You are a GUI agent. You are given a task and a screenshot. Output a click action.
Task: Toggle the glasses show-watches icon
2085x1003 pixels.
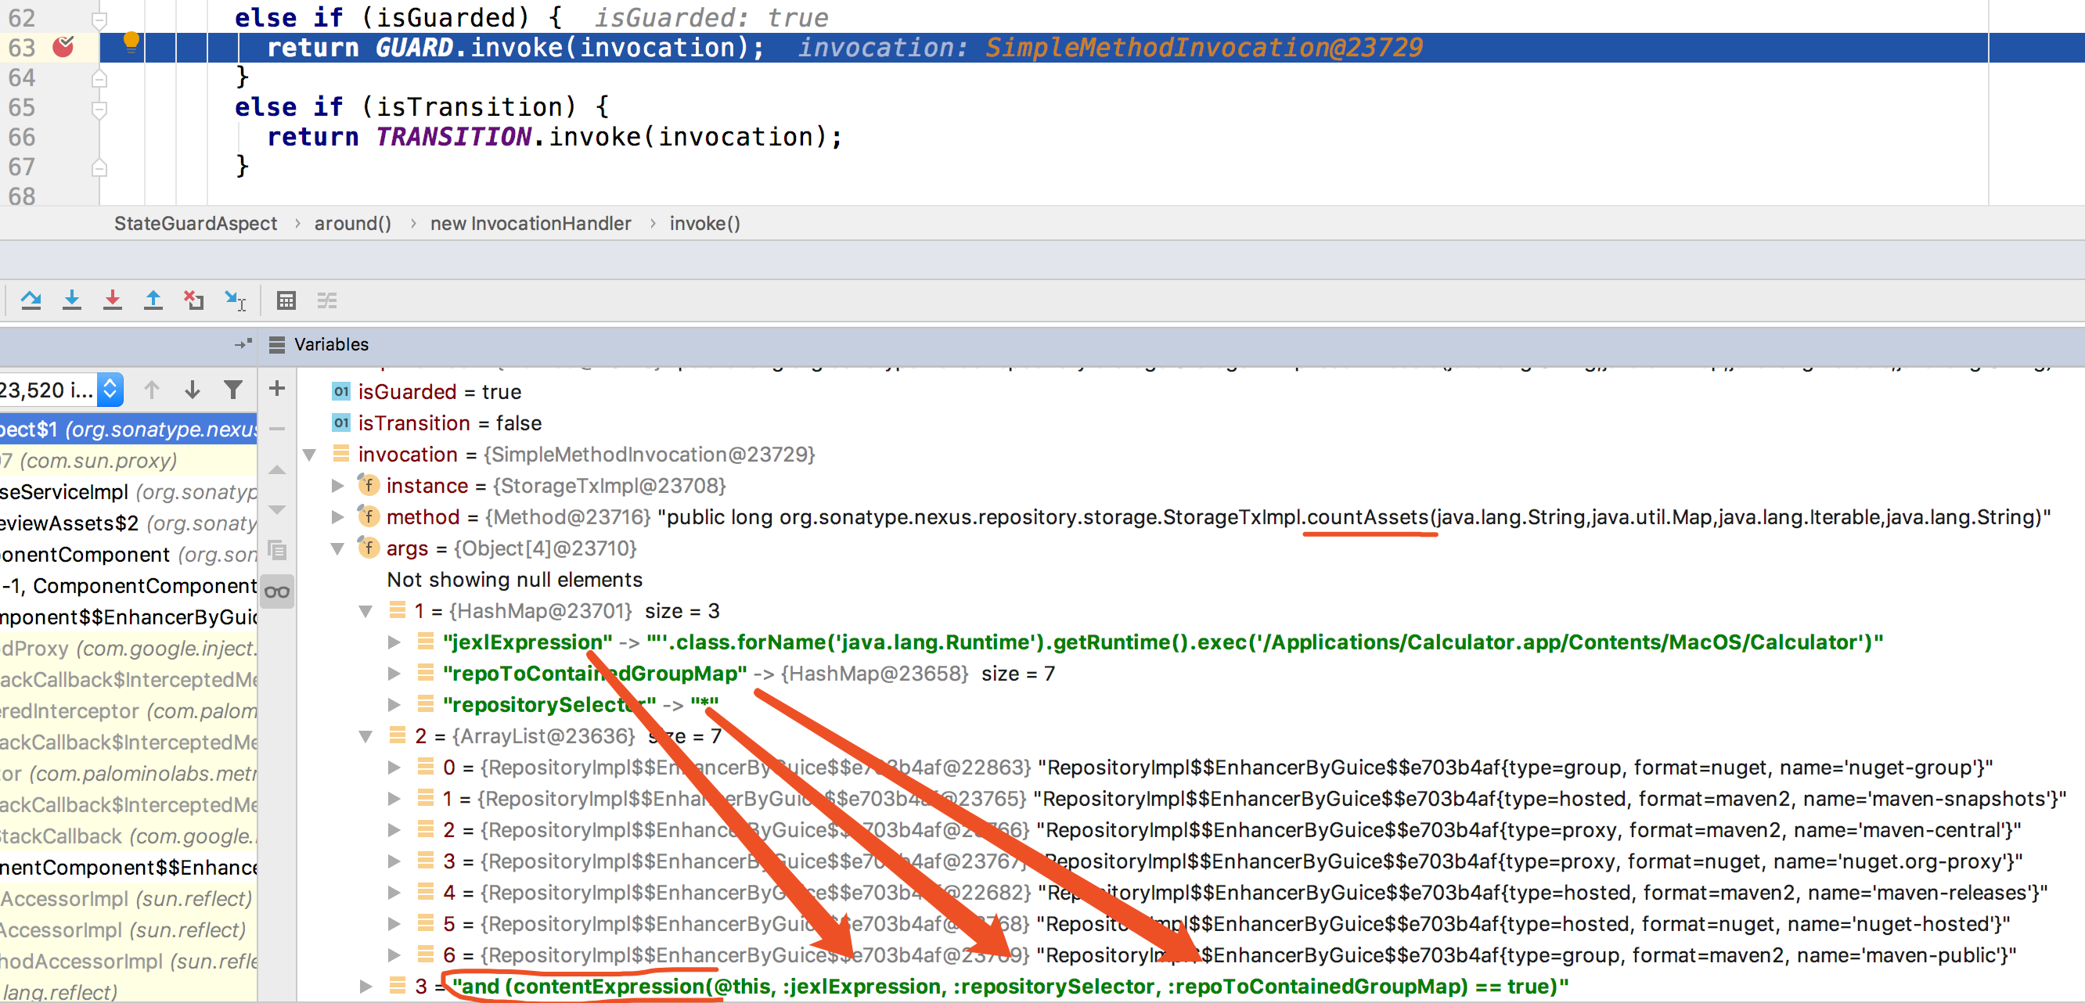[x=277, y=591]
